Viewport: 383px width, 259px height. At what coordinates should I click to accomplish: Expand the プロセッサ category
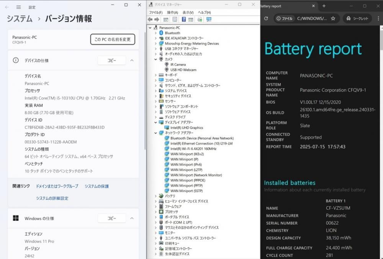tap(155, 212)
